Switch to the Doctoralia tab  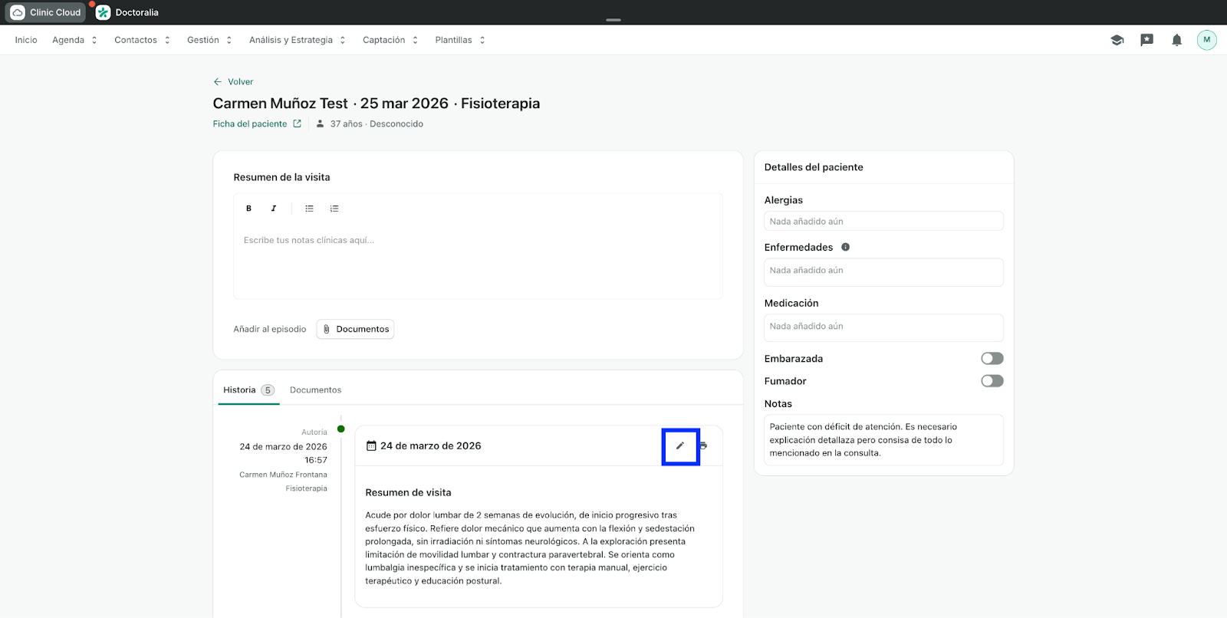pos(127,12)
